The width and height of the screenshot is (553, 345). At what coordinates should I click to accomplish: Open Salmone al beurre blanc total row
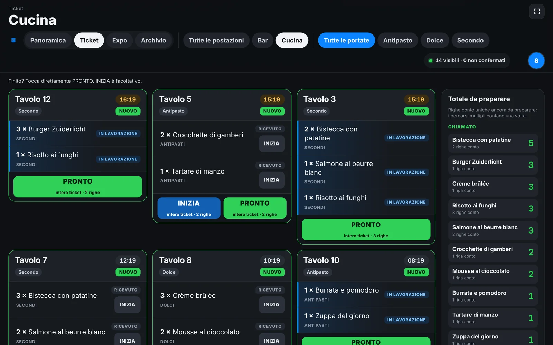(x=493, y=230)
